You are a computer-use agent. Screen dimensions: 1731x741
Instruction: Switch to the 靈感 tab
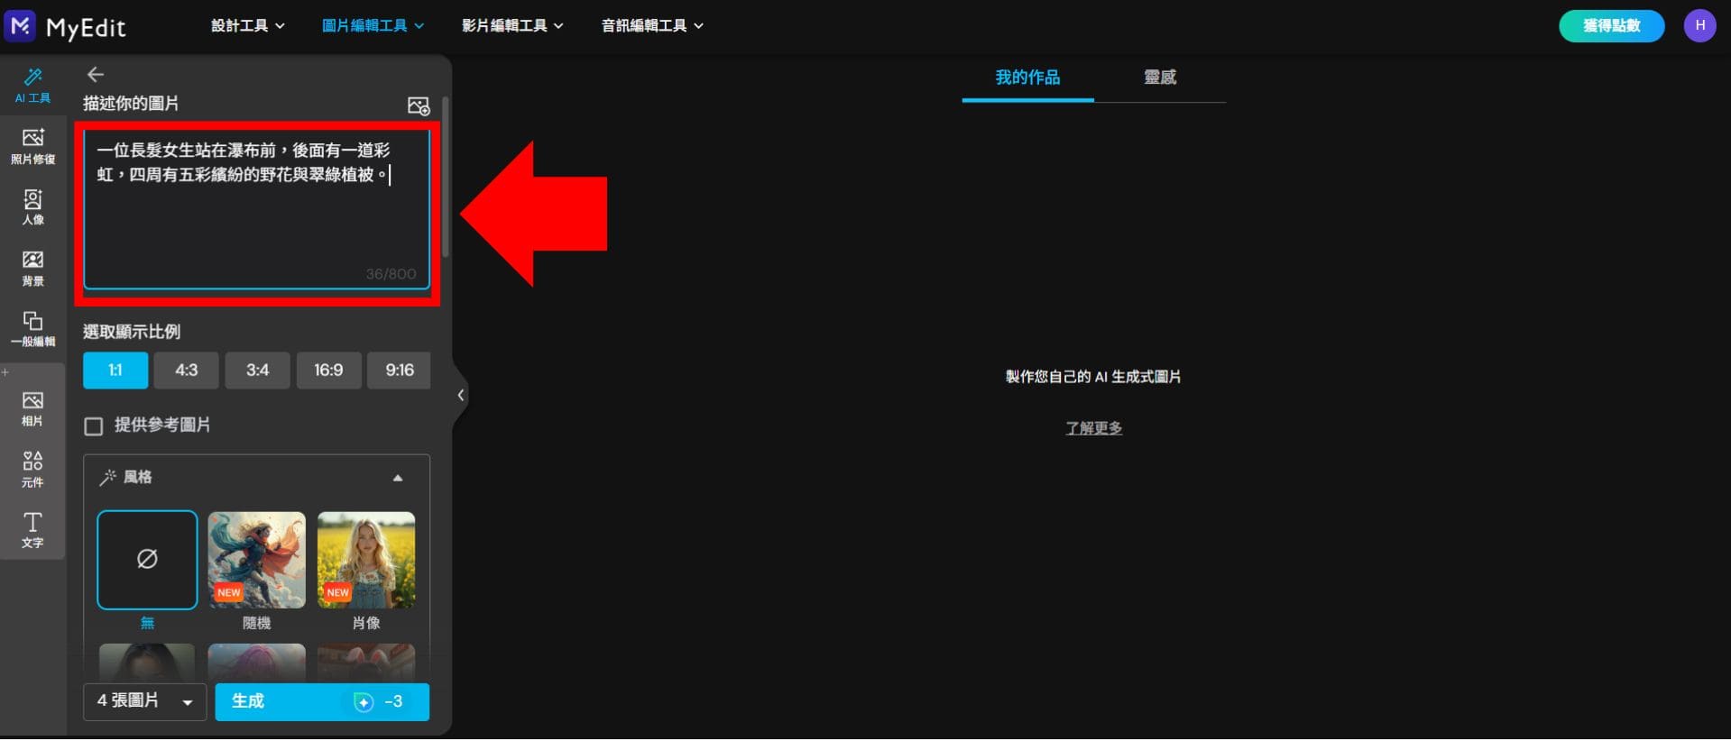[x=1159, y=78]
